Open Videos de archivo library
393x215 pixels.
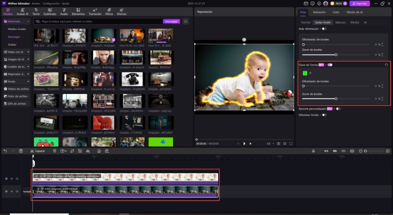[x=16, y=89]
